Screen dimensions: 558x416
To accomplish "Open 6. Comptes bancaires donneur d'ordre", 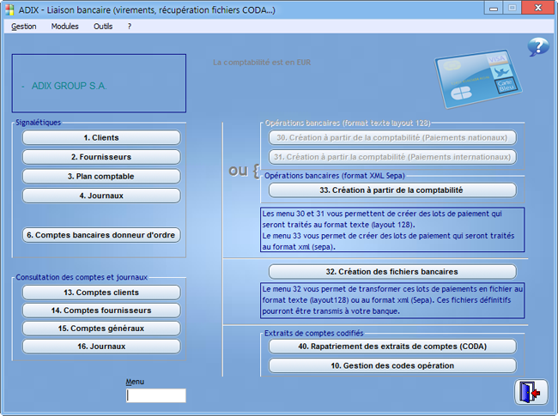I will click(101, 235).
